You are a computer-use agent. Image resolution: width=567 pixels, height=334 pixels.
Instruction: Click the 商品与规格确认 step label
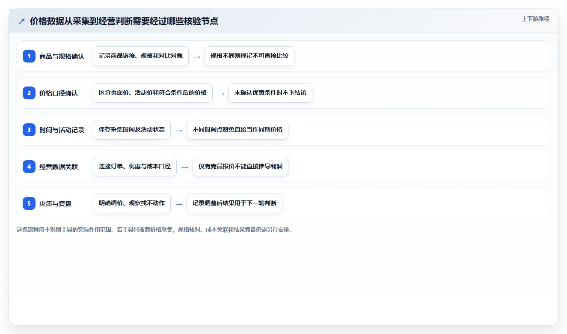click(62, 56)
